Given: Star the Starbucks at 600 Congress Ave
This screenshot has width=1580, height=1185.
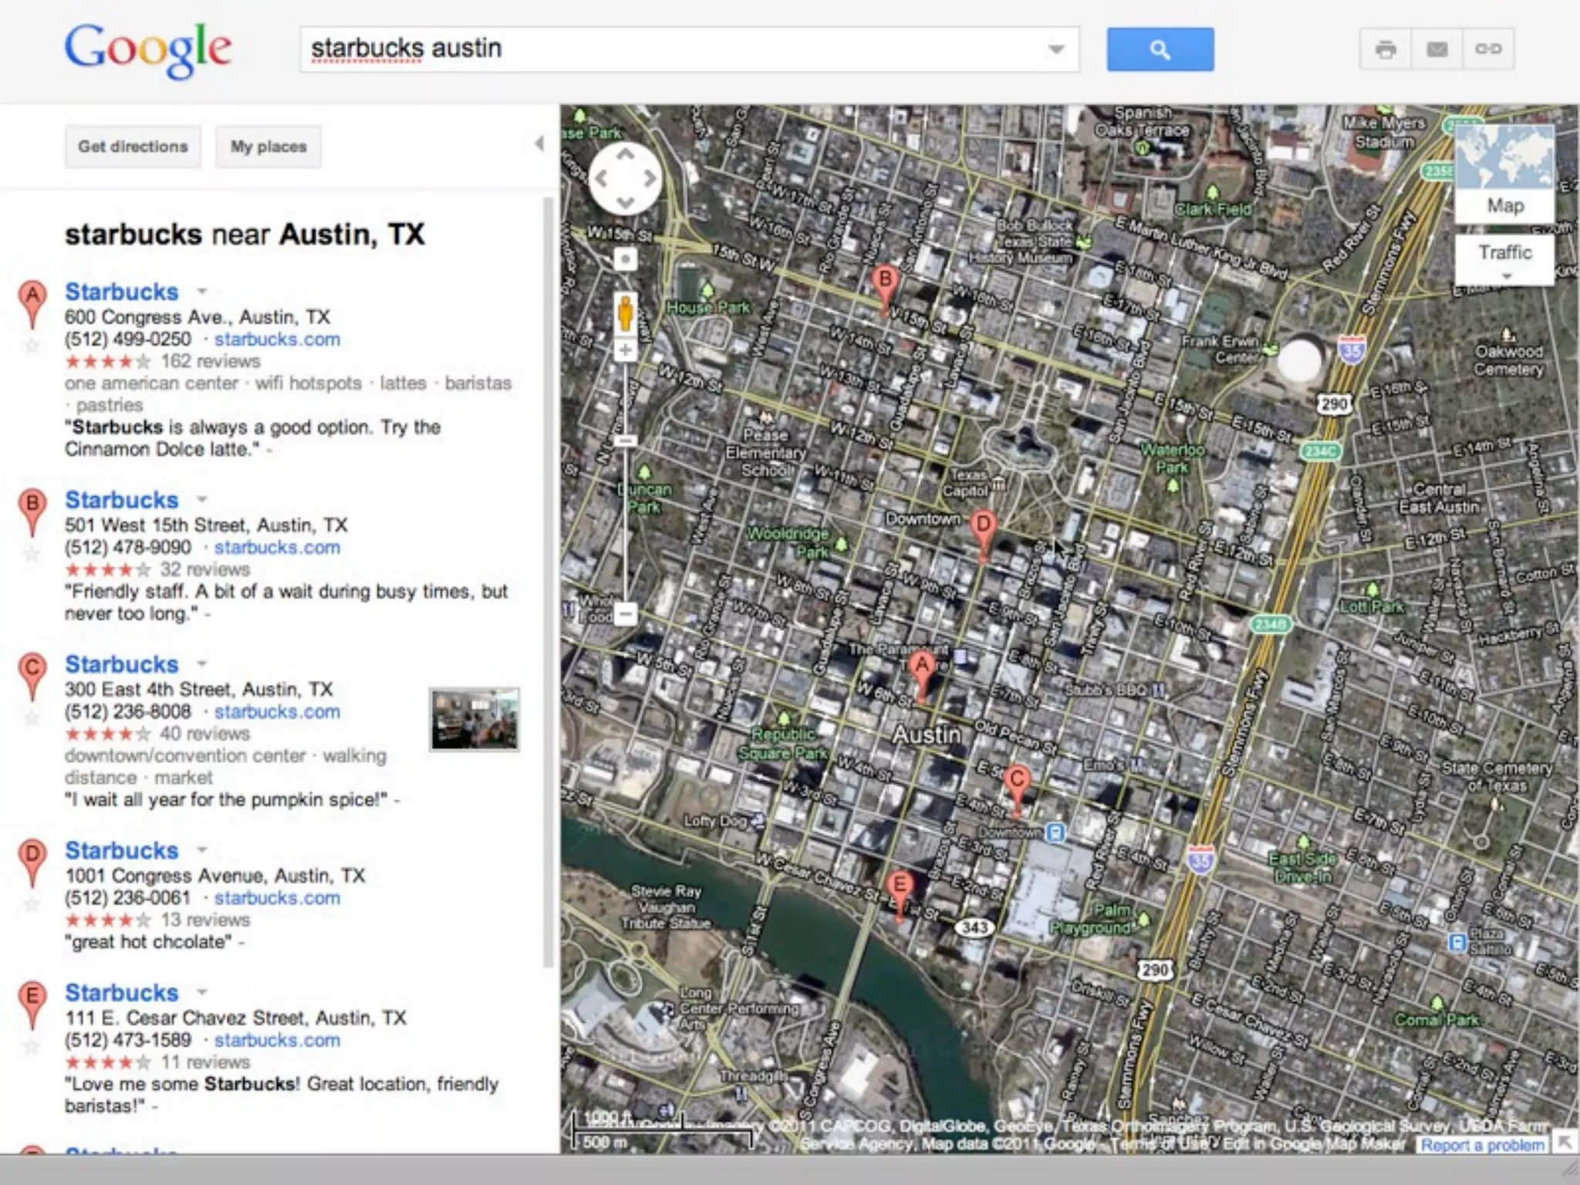Looking at the screenshot, I should coord(32,346).
